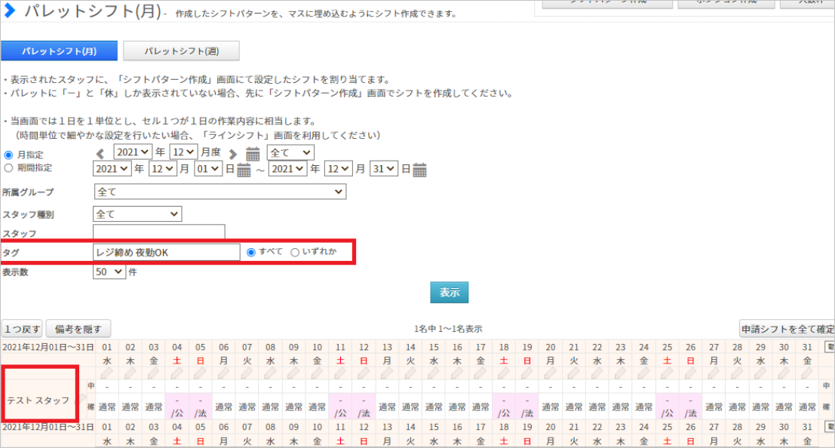Open the 所属グループ dropdown
Viewport: 835px width, 448px height.
pos(219,192)
